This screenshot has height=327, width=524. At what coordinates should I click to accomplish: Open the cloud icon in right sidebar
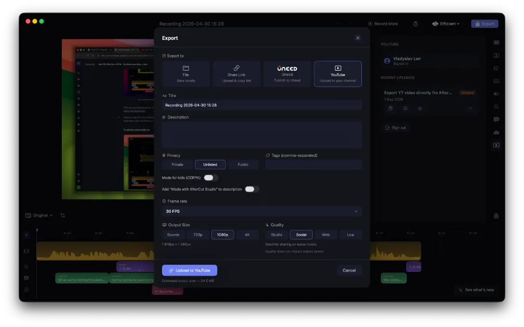496,132
